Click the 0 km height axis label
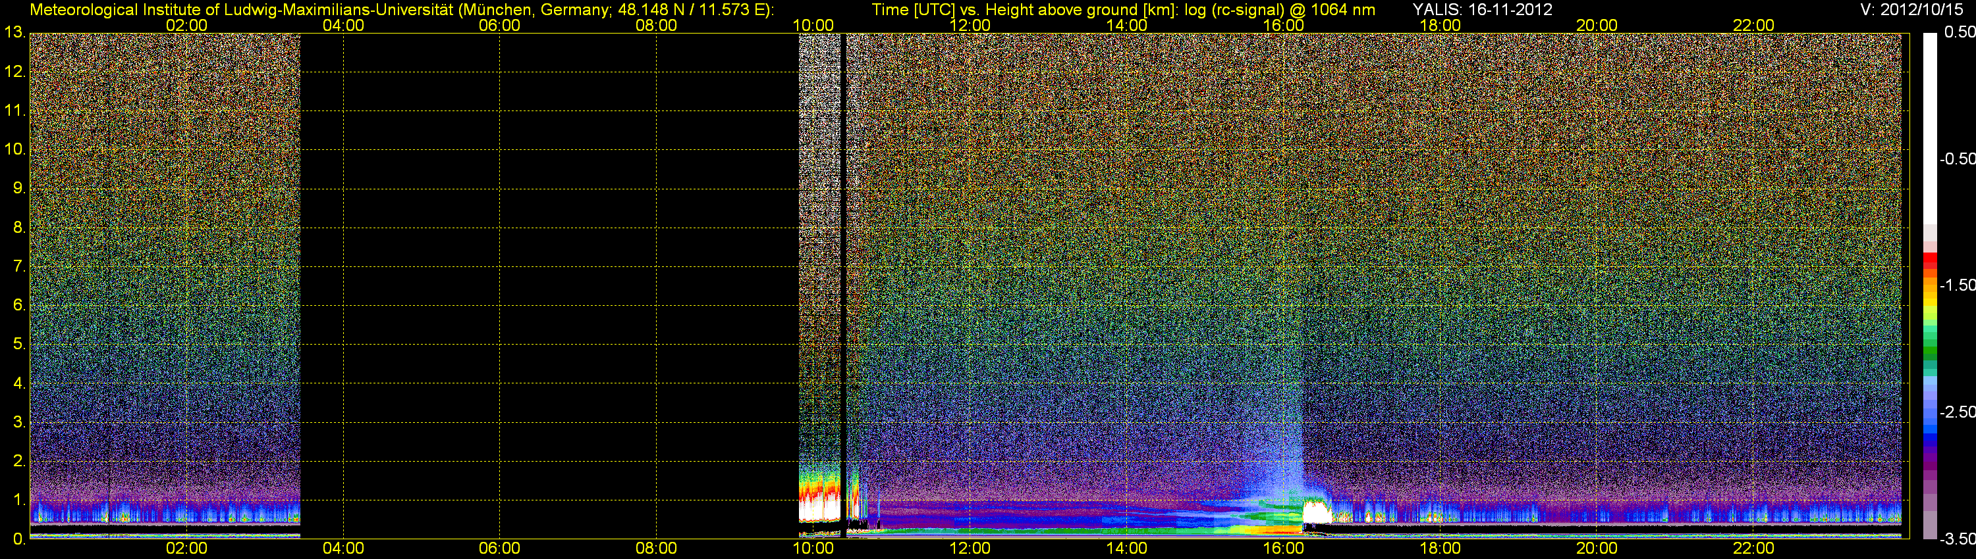Viewport: 1976px width, 559px height. (x=18, y=539)
